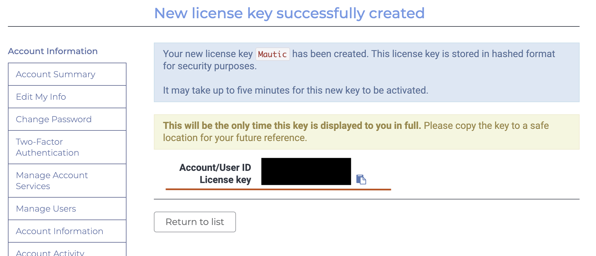Click the bold 'only time this key is displayed' warning

pyautogui.click(x=292, y=126)
